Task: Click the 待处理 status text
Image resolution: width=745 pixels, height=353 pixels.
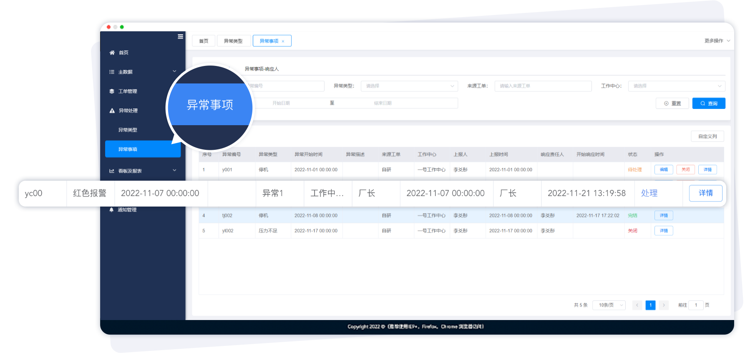Action: [x=634, y=169]
